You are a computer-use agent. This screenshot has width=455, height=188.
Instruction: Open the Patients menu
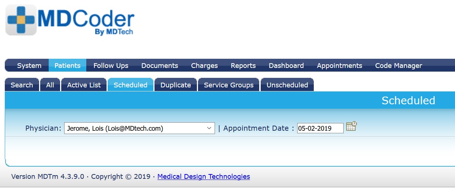[x=67, y=65]
